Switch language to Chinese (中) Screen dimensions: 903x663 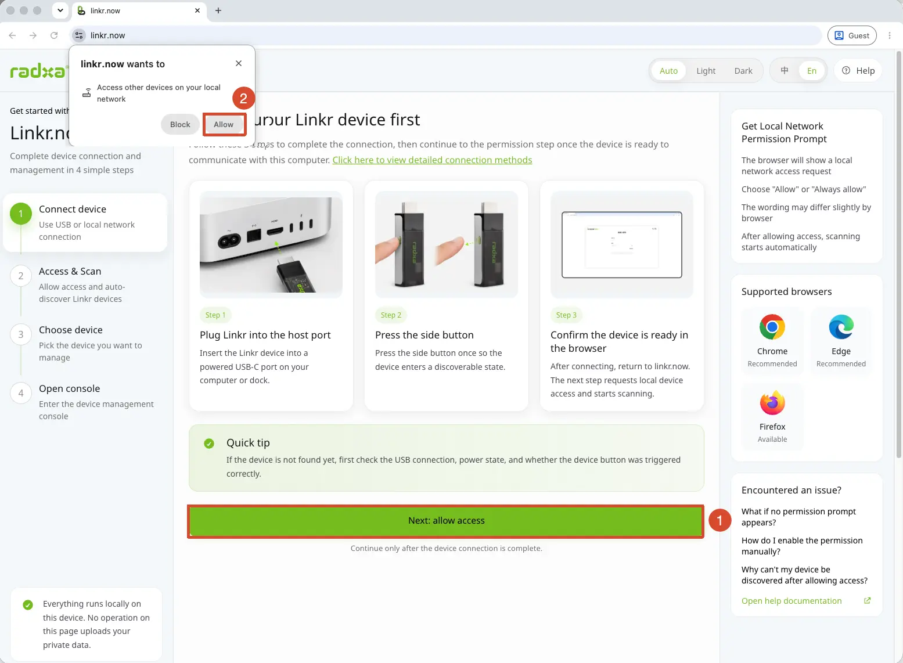coord(785,71)
